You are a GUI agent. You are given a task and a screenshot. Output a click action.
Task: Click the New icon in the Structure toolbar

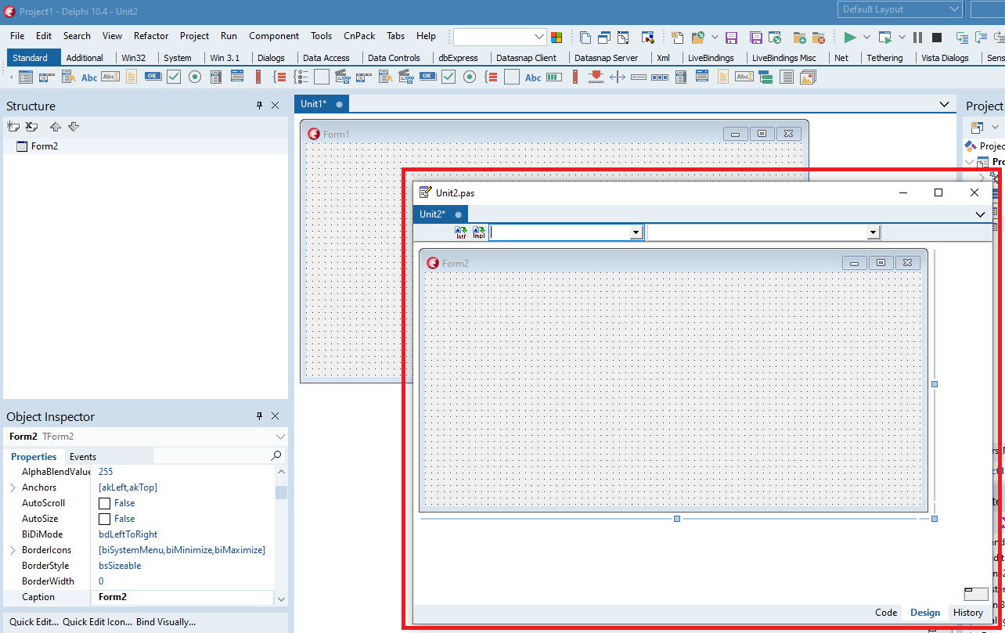tap(13, 127)
